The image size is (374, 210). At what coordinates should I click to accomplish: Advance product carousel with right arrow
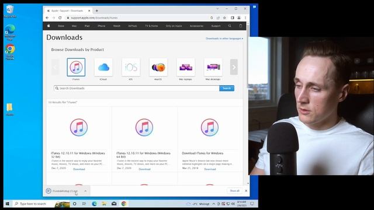tap(234, 67)
